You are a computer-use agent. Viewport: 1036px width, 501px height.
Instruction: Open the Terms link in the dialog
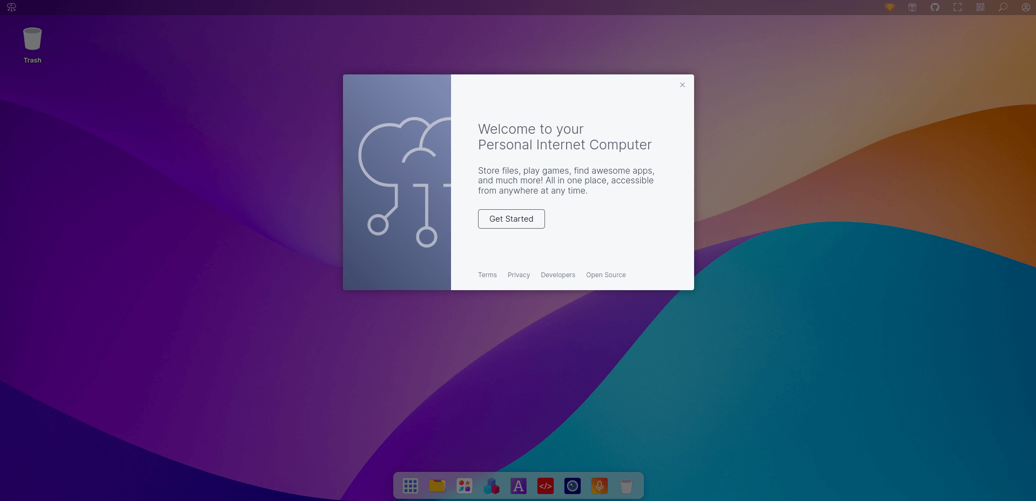[487, 275]
